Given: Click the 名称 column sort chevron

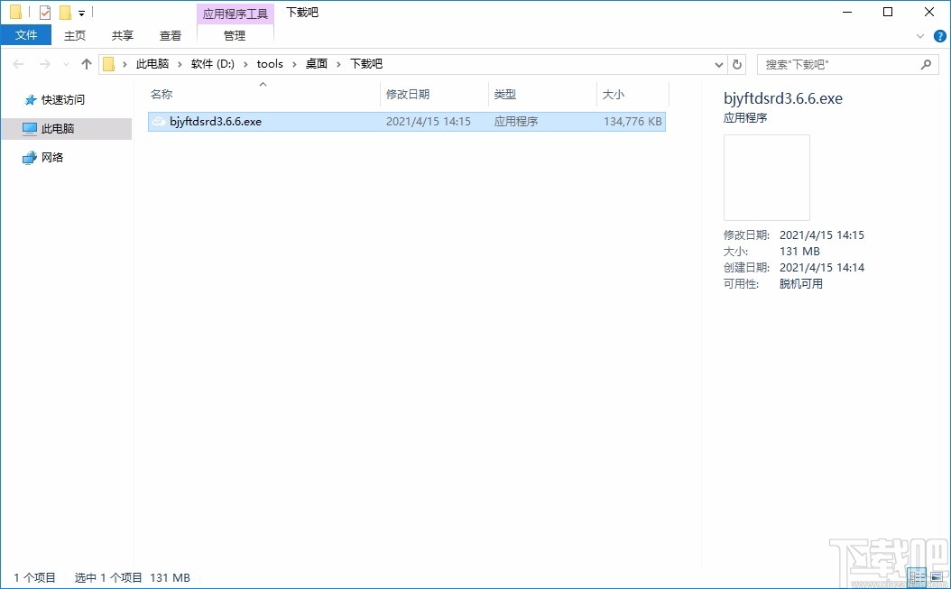Looking at the screenshot, I should [262, 86].
